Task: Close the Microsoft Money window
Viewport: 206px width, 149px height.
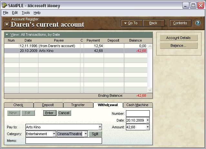Action: 201,6
